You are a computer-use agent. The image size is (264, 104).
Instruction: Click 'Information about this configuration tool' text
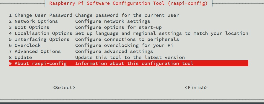coord(134,63)
